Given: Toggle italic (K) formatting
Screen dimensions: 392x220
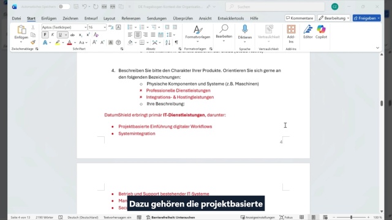Looking at the screenshot, I should coord(53,35).
